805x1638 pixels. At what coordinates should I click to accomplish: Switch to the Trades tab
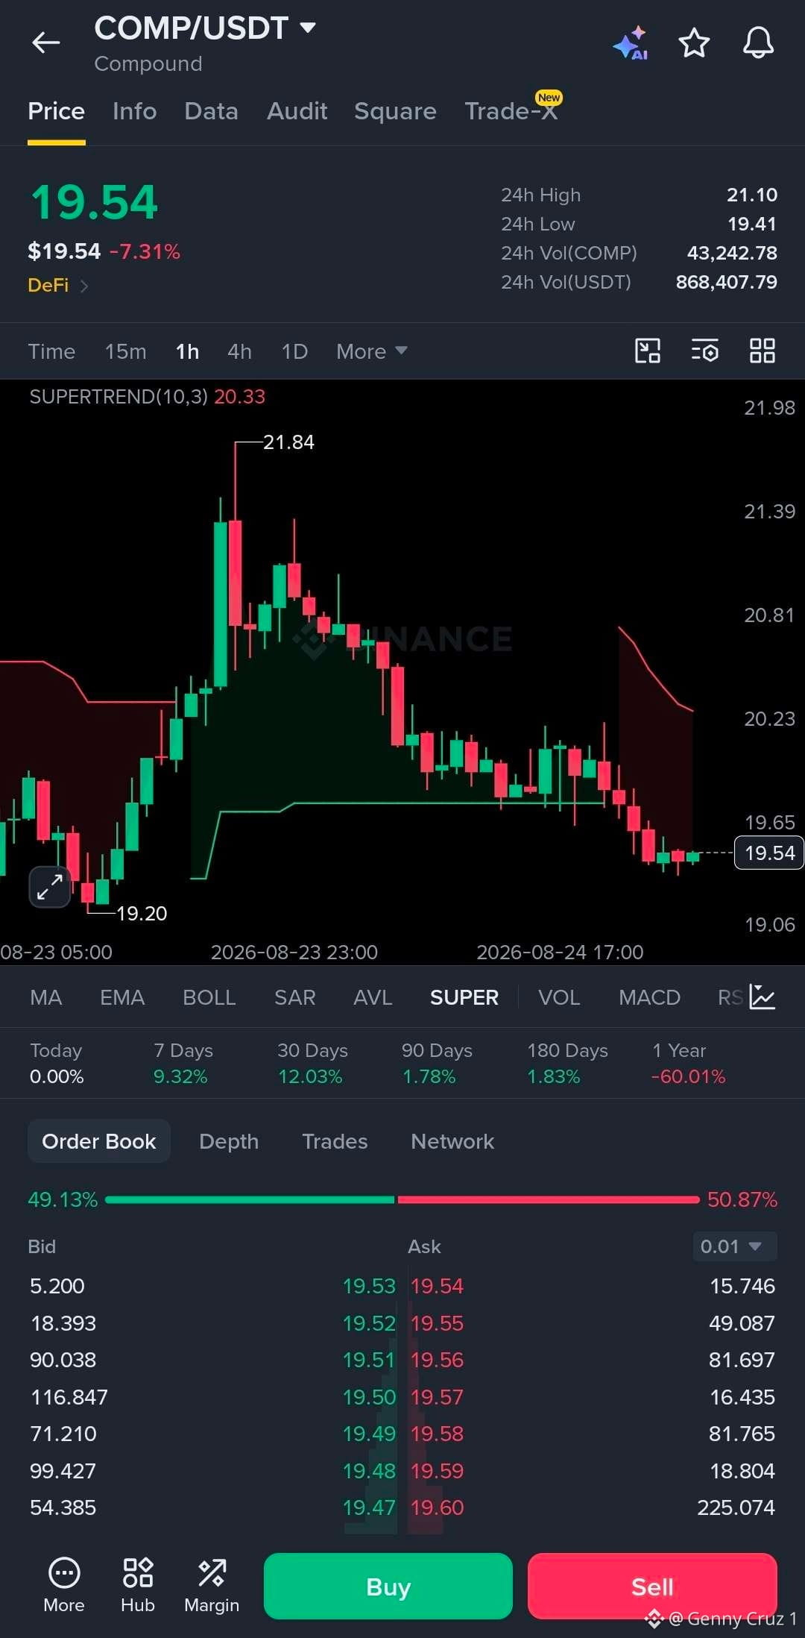pos(335,1141)
